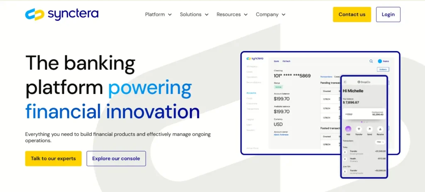Tap the back arrow in SnapCo mobile header
The width and height of the screenshot is (425, 192).
click(x=345, y=82)
